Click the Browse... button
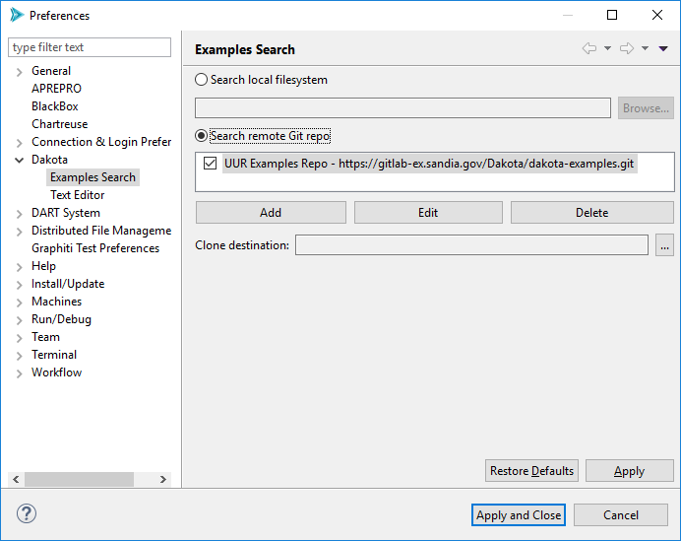This screenshot has width=681, height=541. 646,107
